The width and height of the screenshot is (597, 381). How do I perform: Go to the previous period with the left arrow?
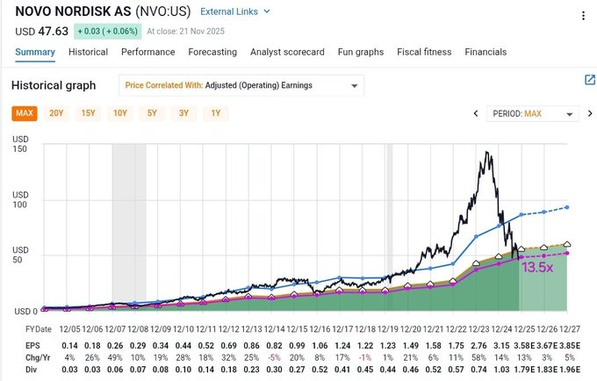pos(476,113)
